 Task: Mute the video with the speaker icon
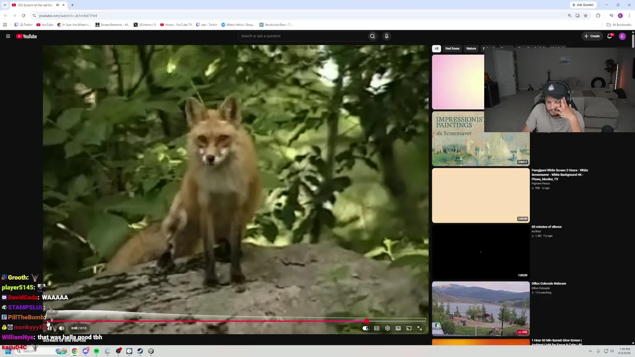(x=62, y=328)
